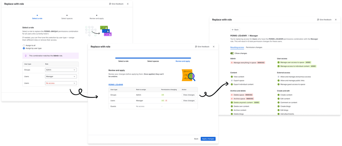Click the red X icon beside Manage everything in space
342x146 pixels.
[232, 62]
